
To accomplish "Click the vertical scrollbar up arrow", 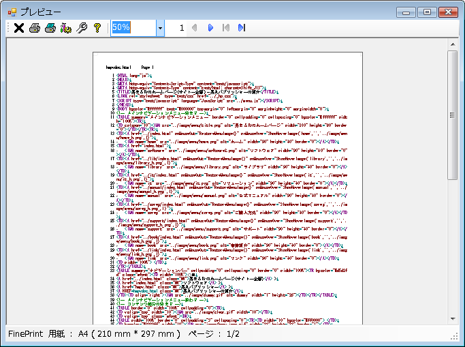I will pyautogui.click(x=453, y=45).
